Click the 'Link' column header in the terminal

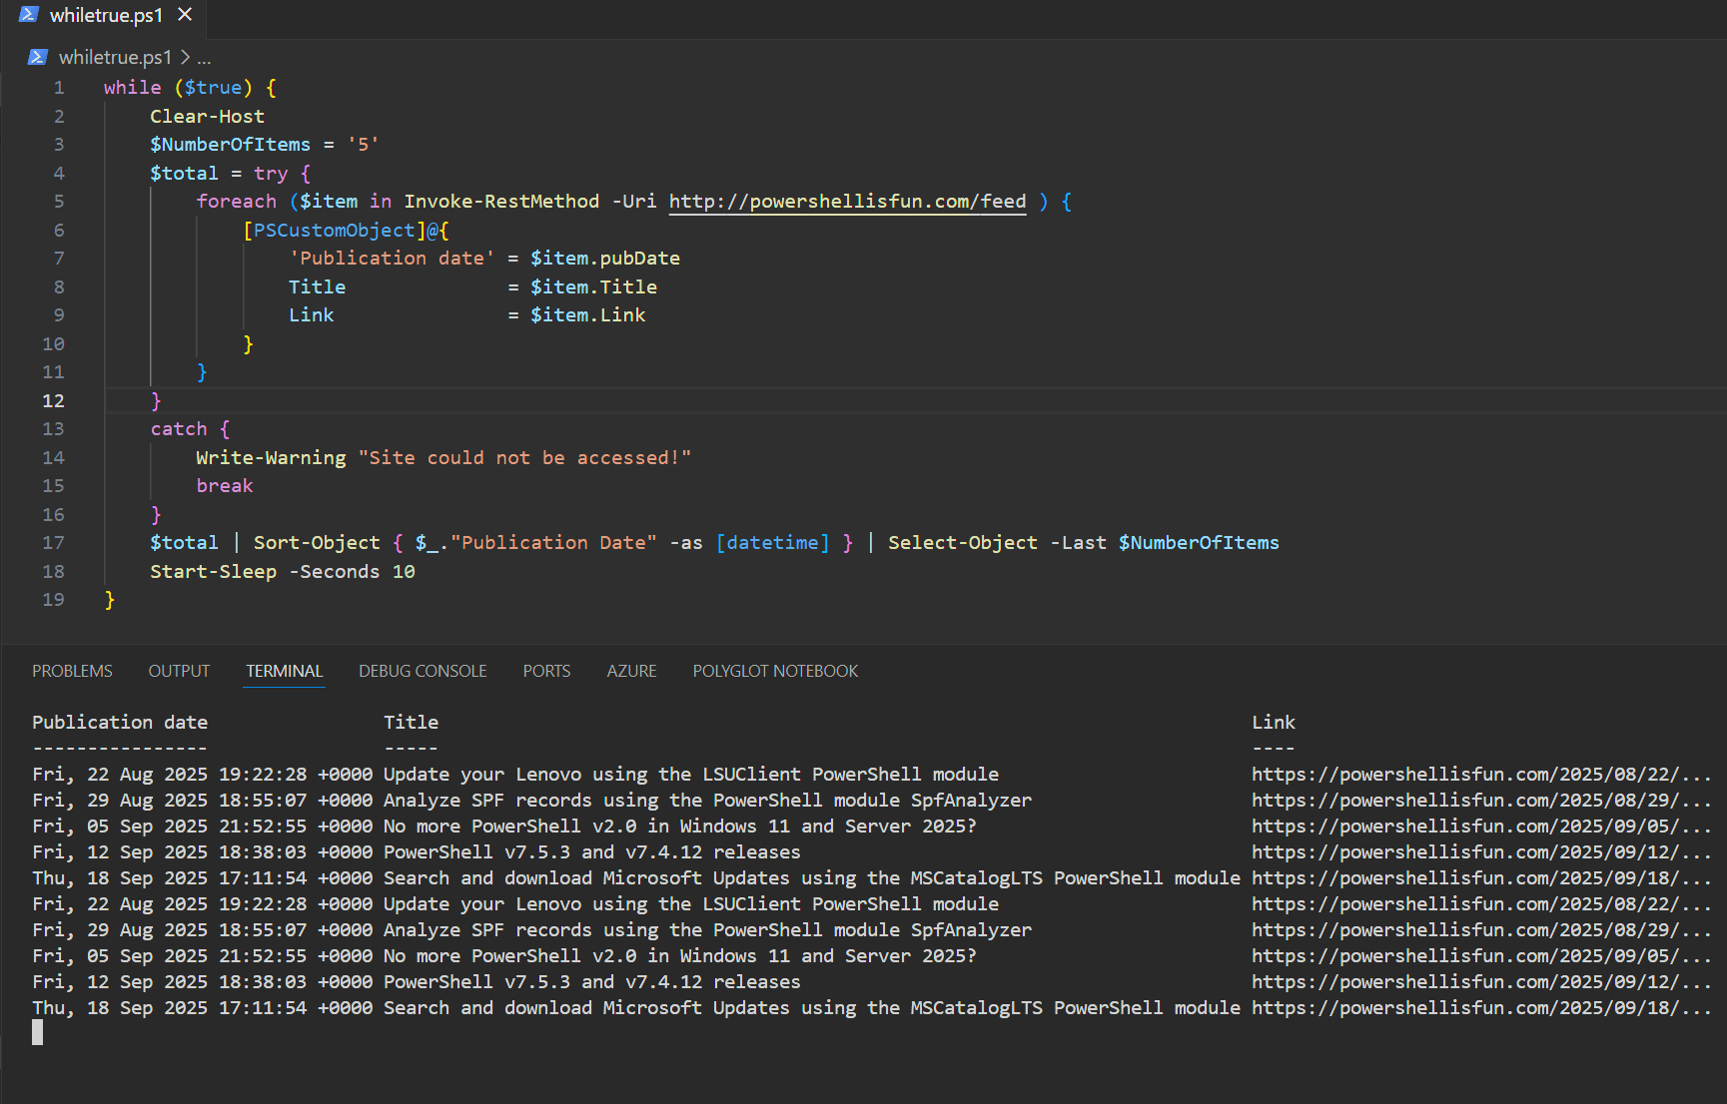[1274, 722]
